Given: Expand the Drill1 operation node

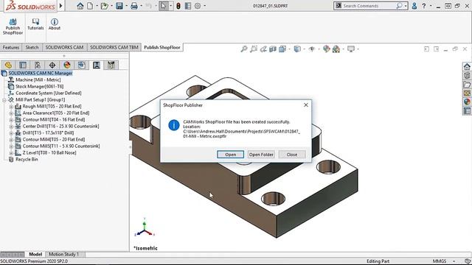Looking at the screenshot, I should 11,132.
